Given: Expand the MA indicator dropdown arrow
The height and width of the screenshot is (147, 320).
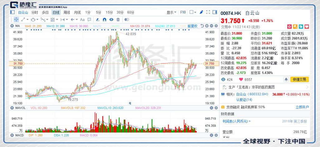Looking at the screenshot, I should point(12,26).
